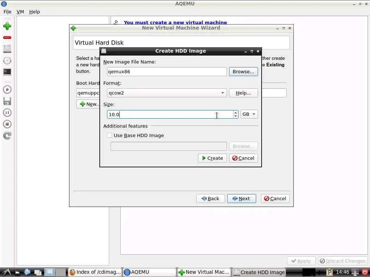The height and width of the screenshot is (277, 370).
Task: Click the AQEMU logo in title bar
Action: 4,4
